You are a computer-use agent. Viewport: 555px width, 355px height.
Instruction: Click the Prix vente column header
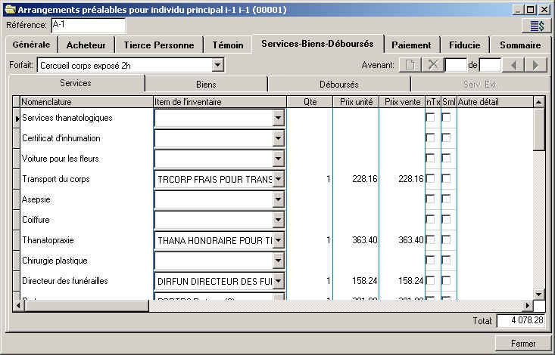[401, 101]
